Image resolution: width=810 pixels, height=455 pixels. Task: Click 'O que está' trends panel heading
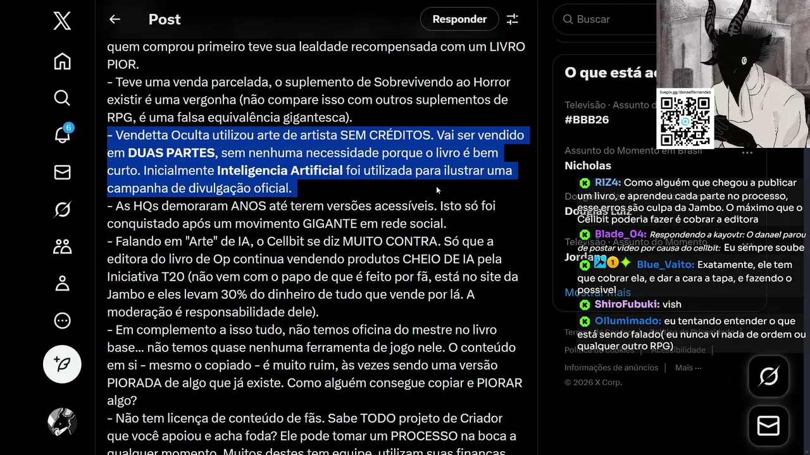tap(611, 73)
